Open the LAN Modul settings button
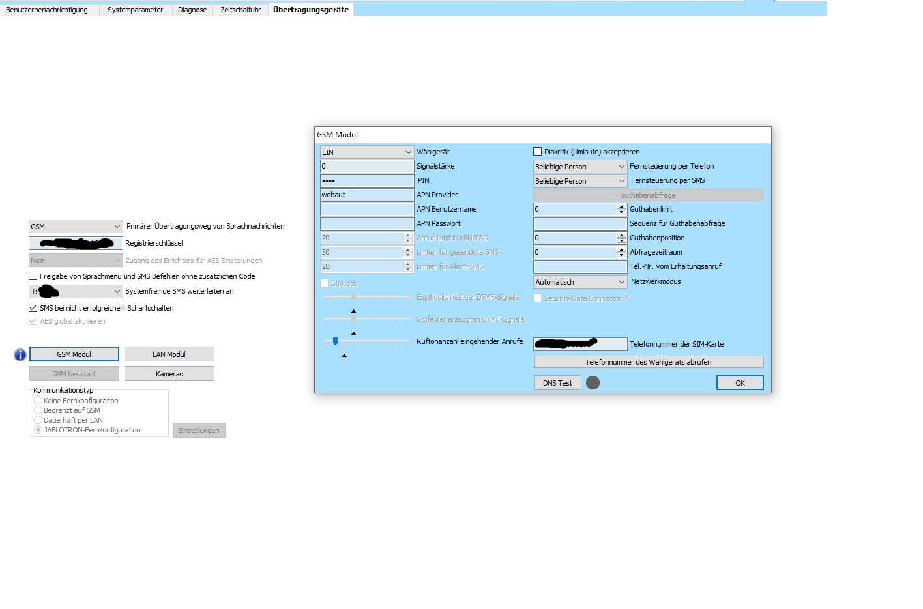This screenshot has height=609, width=923. tap(169, 354)
